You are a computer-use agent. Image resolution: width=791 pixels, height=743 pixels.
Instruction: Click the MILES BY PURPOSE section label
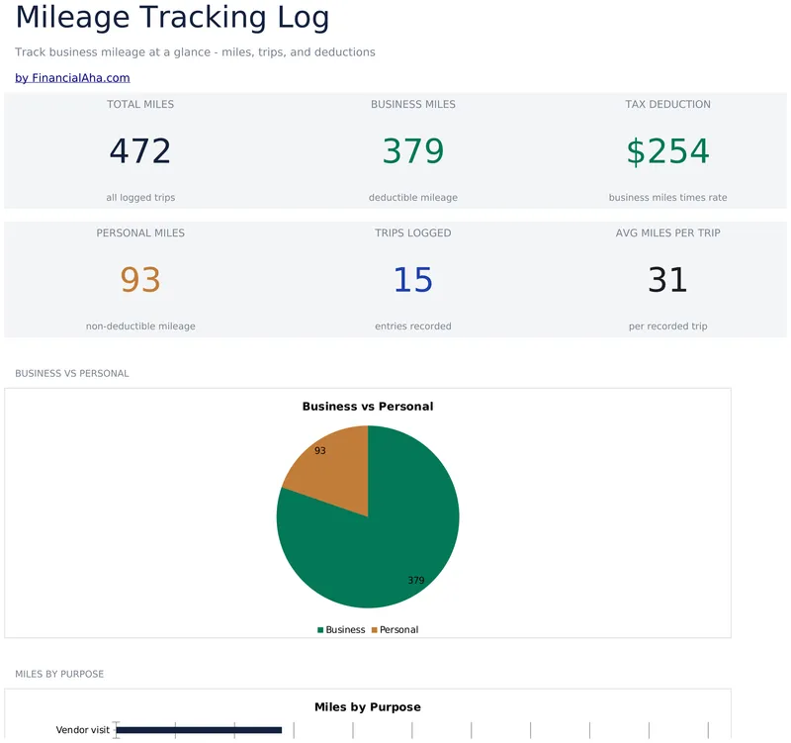click(x=59, y=674)
